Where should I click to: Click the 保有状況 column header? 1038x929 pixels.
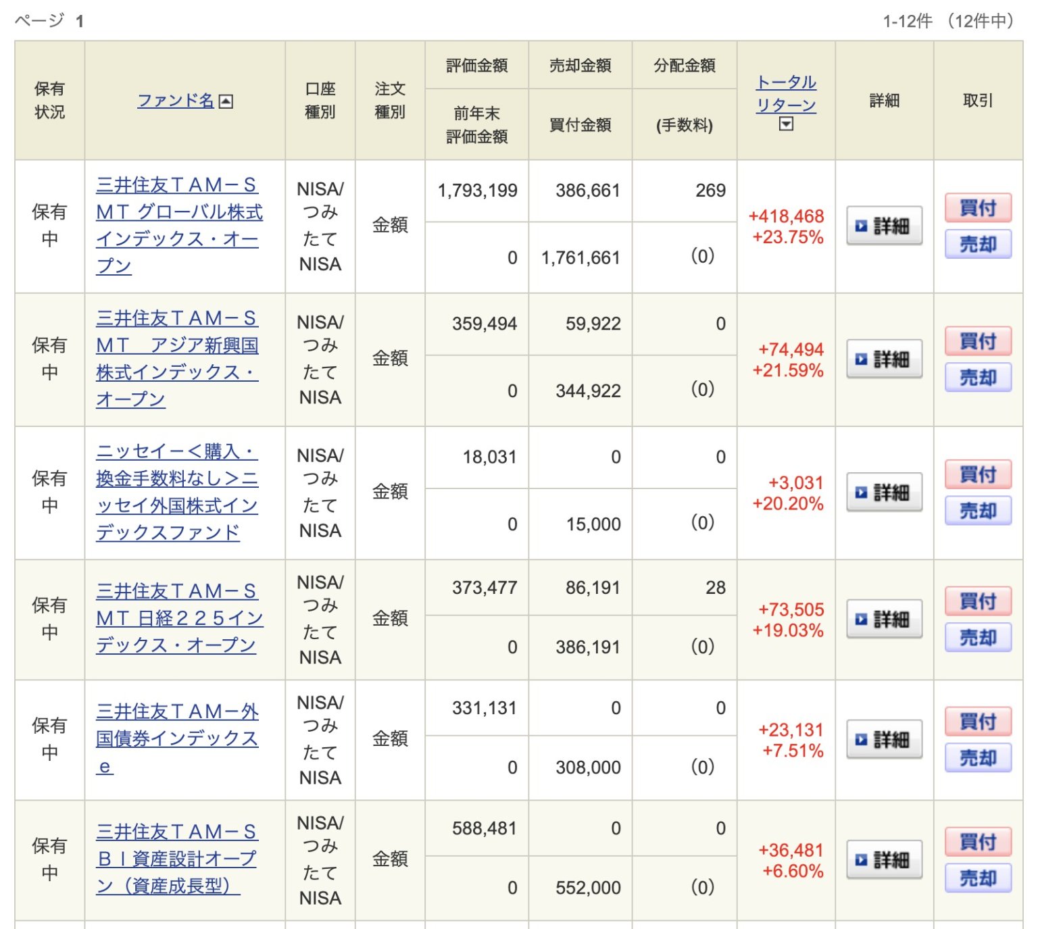50,100
